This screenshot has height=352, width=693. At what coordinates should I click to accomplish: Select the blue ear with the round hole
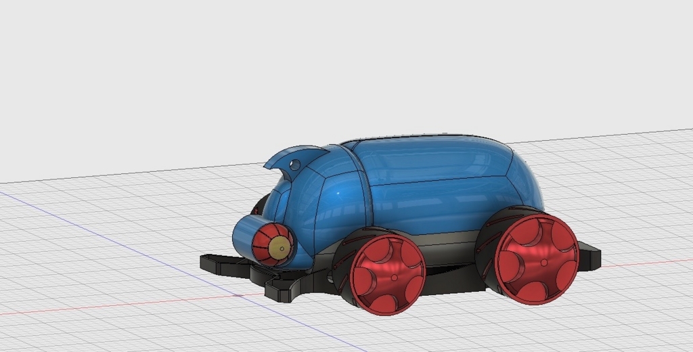pyautogui.click(x=295, y=162)
